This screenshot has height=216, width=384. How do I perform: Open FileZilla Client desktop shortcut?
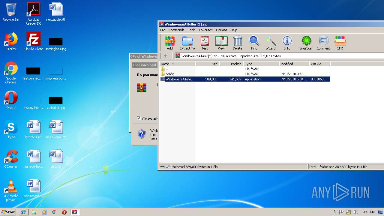[33, 41]
